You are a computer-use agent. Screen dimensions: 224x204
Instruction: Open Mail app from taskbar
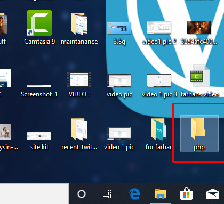213,194
